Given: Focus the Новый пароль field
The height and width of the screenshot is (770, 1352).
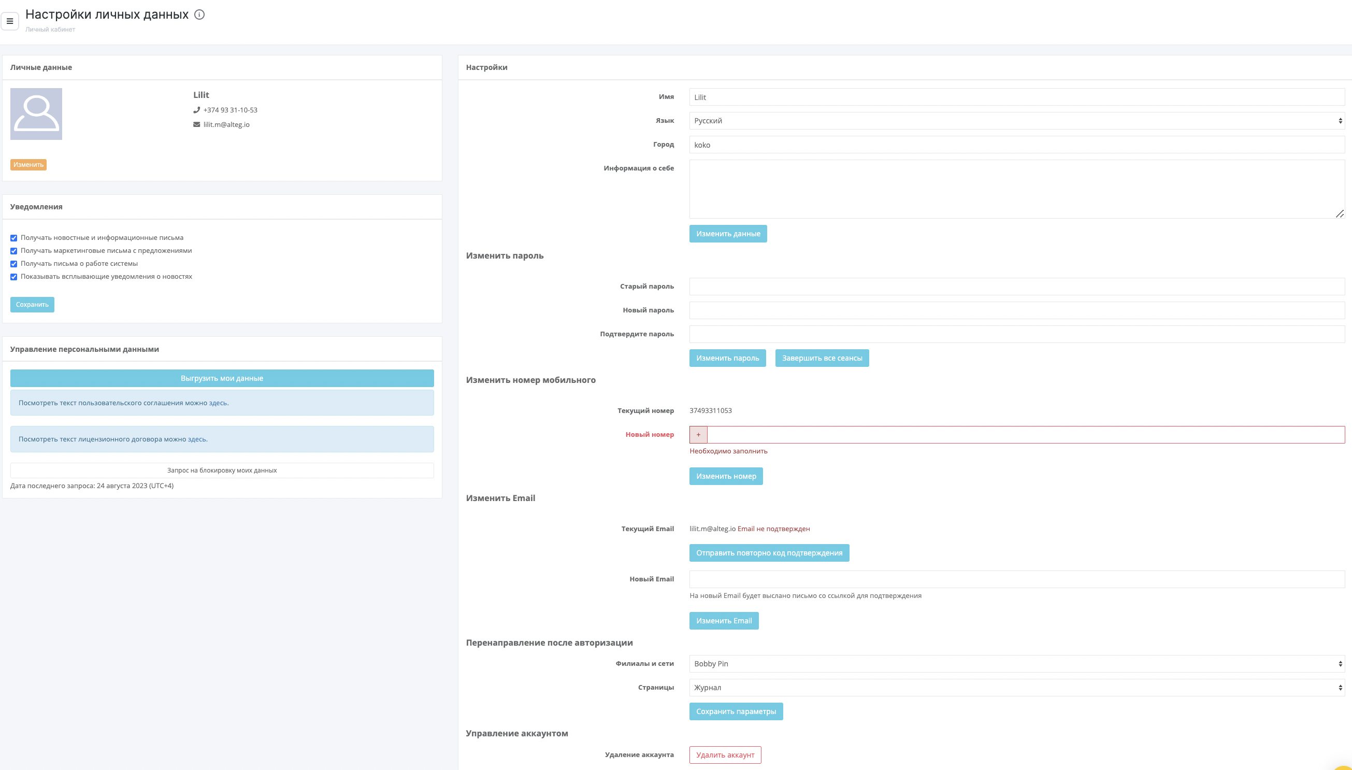Looking at the screenshot, I should 1017,310.
